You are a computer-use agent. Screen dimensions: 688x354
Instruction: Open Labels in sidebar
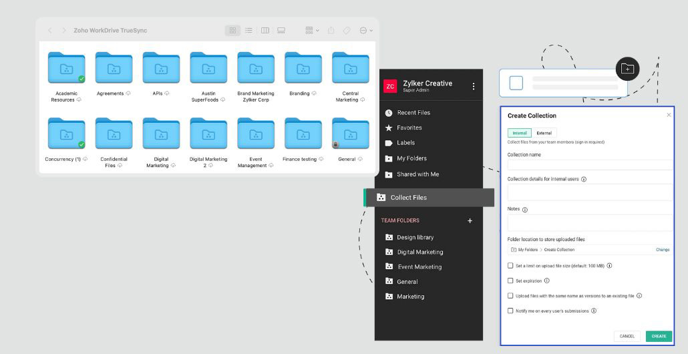399,142
